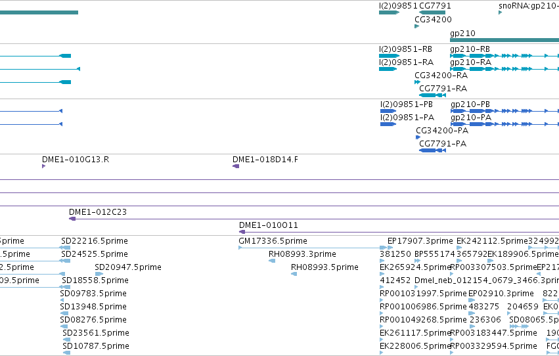Image resolution: width=559 pixels, height=356 pixels.
Task: Select the gp210 gene span bar
Action: [504, 40]
